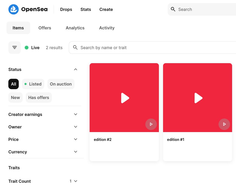This screenshot has height=189, width=236.
Task: Click magnifier icon in name or trait search
Action: (x=75, y=48)
